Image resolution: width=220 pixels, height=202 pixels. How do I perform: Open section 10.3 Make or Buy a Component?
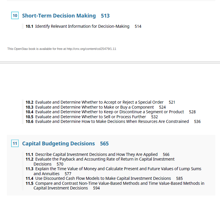[95, 107]
